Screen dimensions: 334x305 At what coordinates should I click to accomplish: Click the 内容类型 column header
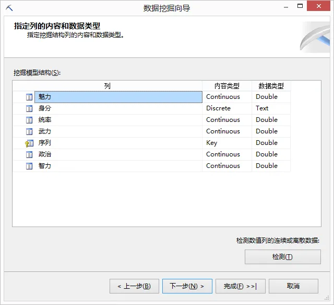click(x=227, y=86)
